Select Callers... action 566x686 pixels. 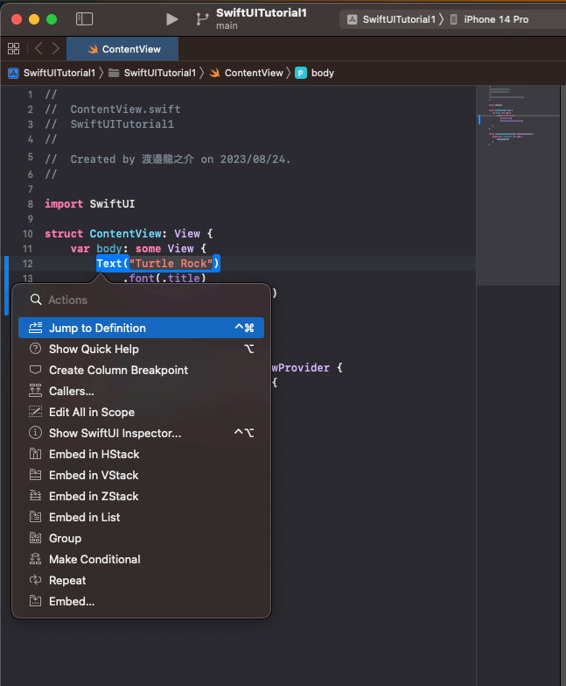142,391
